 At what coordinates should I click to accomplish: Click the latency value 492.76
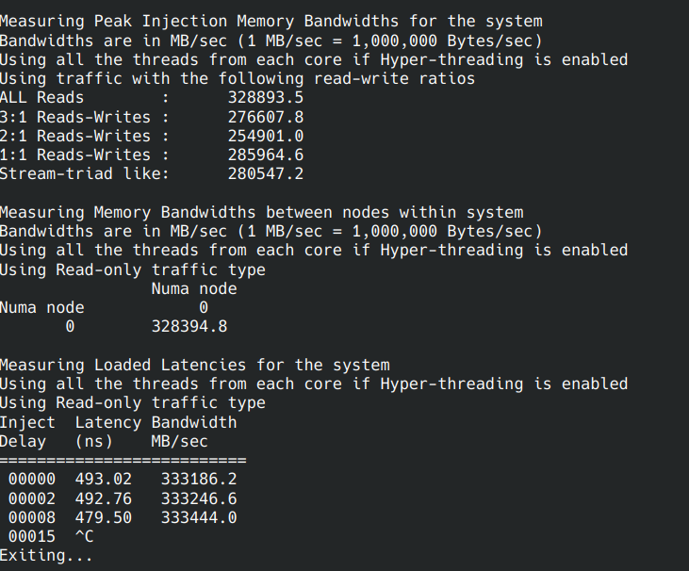click(104, 498)
